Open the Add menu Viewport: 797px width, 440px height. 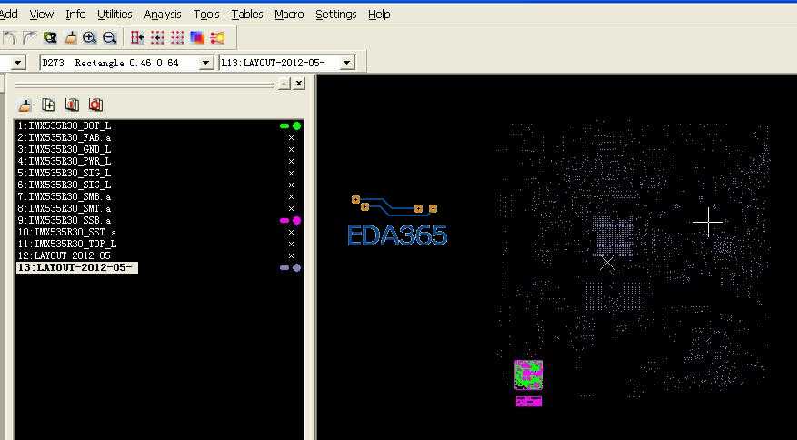[8, 15]
